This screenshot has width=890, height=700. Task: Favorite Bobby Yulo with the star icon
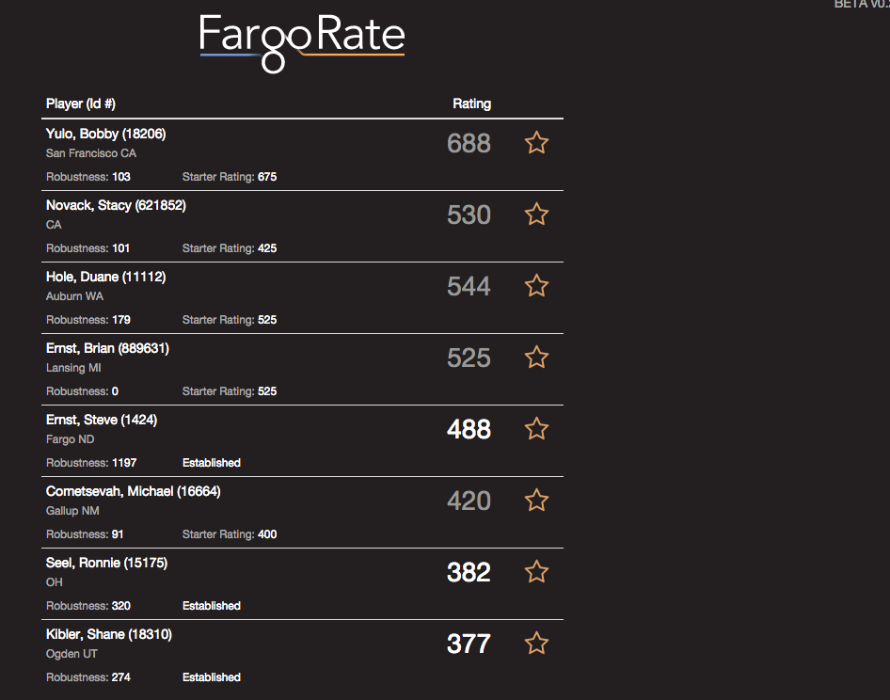click(x=536, y=142)
